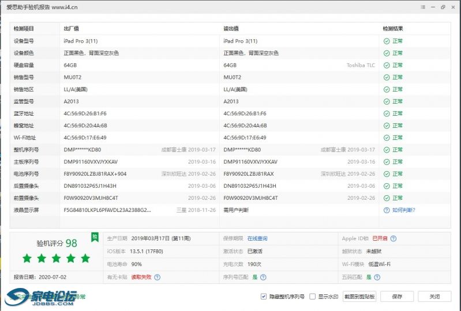Click LCD serial F5G84810LKPL6PFAVDL23A2388G2...
The height and width of the screenshot is (311, 461).
tap(107, 210)
